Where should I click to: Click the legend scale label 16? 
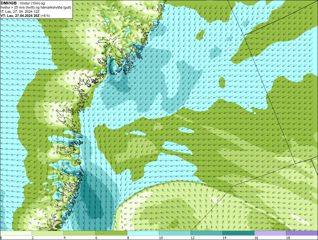(x=256, y=238)
